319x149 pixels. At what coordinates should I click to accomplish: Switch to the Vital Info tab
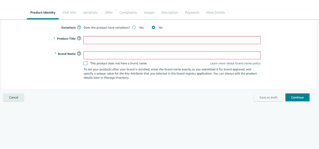pos(69,13)
